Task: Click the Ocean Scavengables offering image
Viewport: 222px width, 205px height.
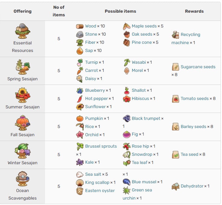Action: tap(23, 179)
